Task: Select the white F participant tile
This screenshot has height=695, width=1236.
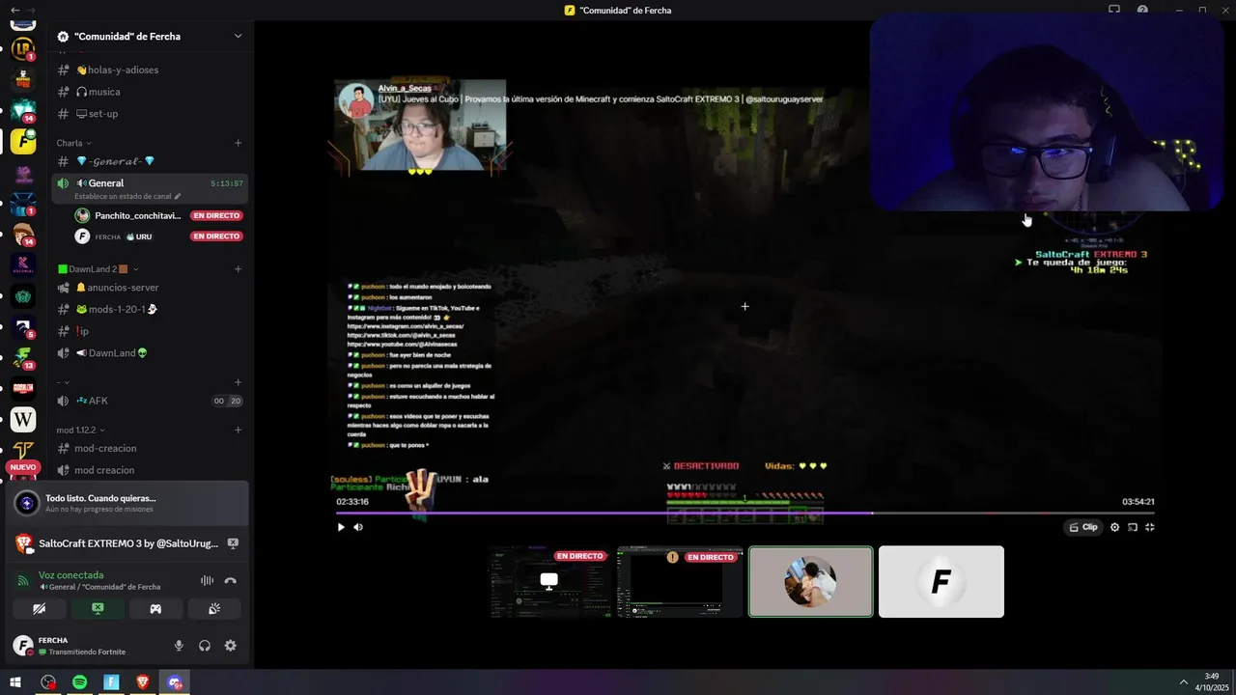Action: 941,581
